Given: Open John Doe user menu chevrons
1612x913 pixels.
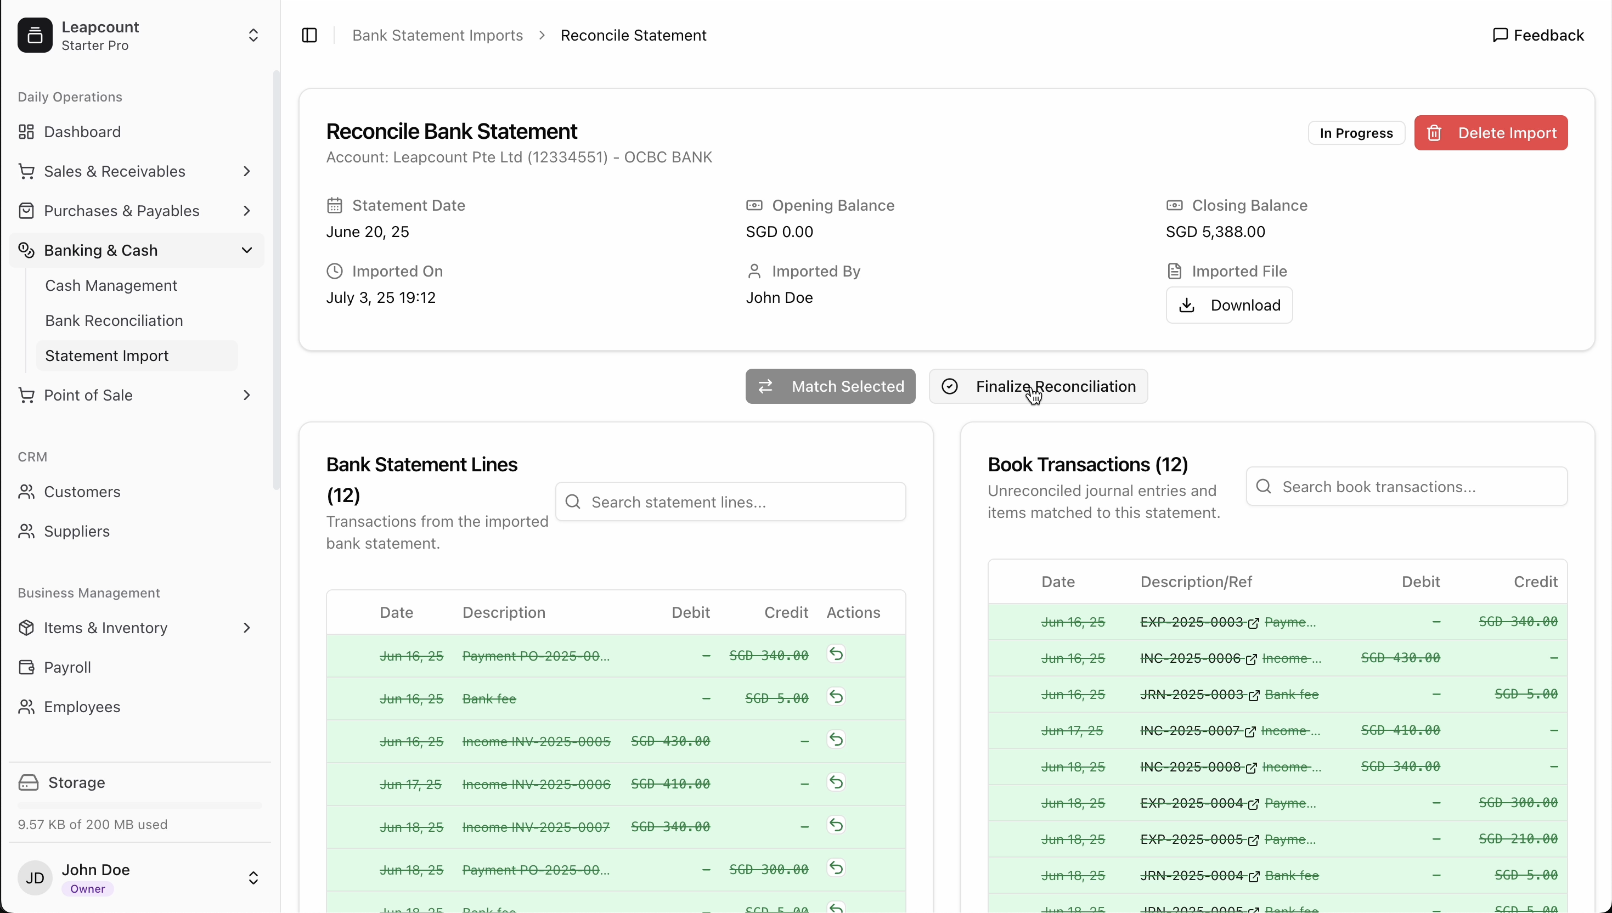Looking at the screenshot, I should point(253,878).
